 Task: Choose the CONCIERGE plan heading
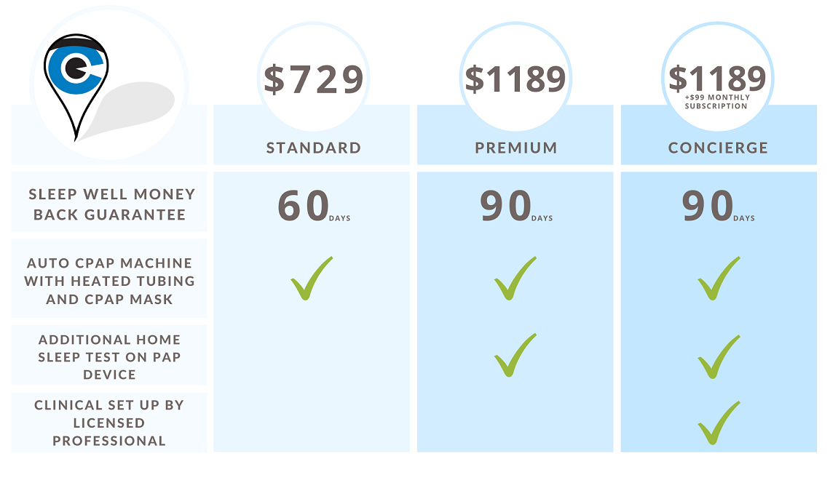pos(718,148)
